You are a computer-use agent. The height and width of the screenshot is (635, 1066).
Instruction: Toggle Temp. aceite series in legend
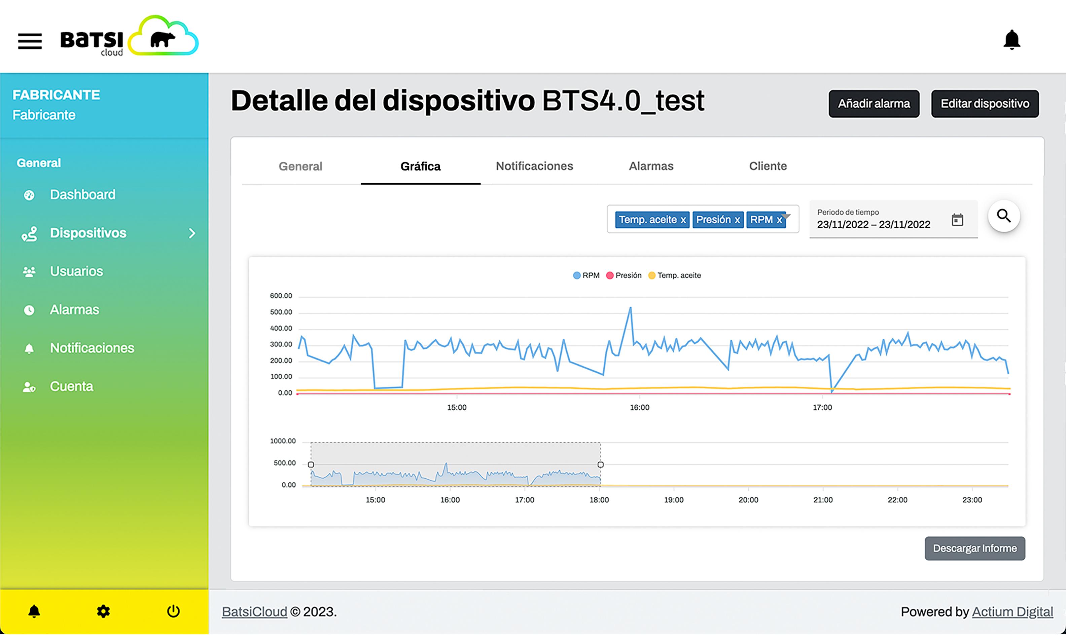tap(675, 275)
